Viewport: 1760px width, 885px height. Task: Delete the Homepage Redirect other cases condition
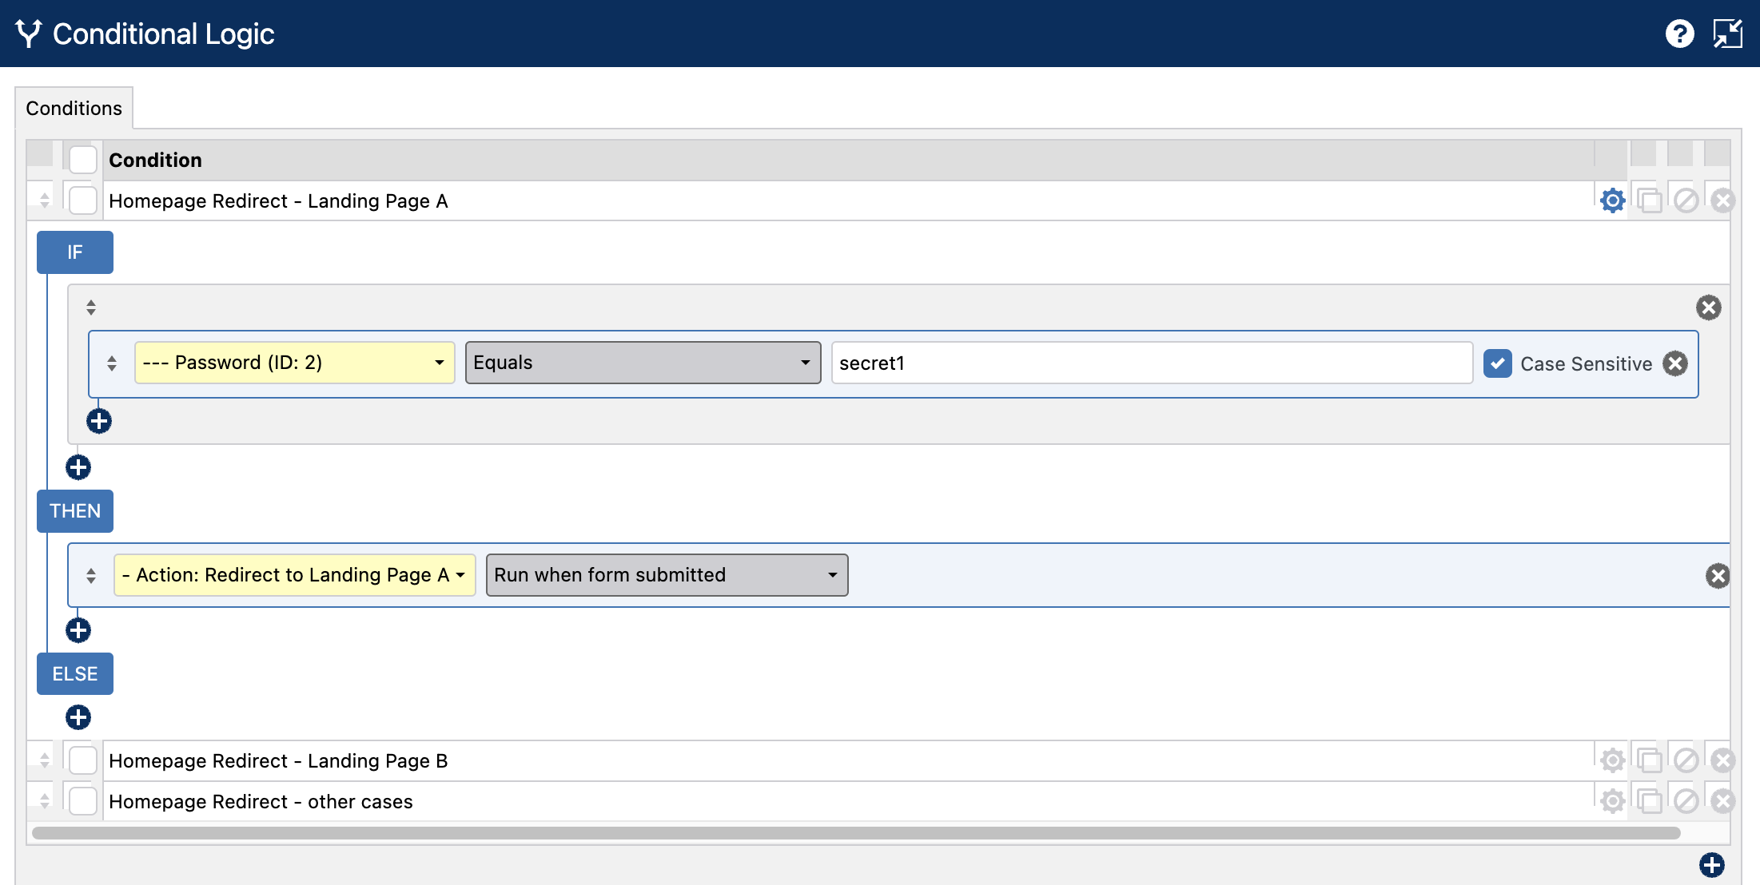coord(1722,801)
